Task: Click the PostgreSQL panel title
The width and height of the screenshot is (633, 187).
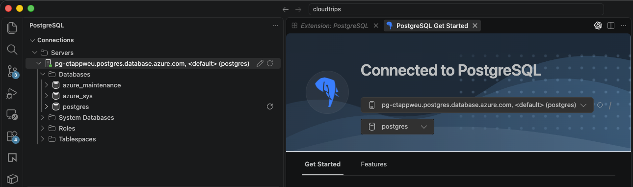Action: [47, 26]
